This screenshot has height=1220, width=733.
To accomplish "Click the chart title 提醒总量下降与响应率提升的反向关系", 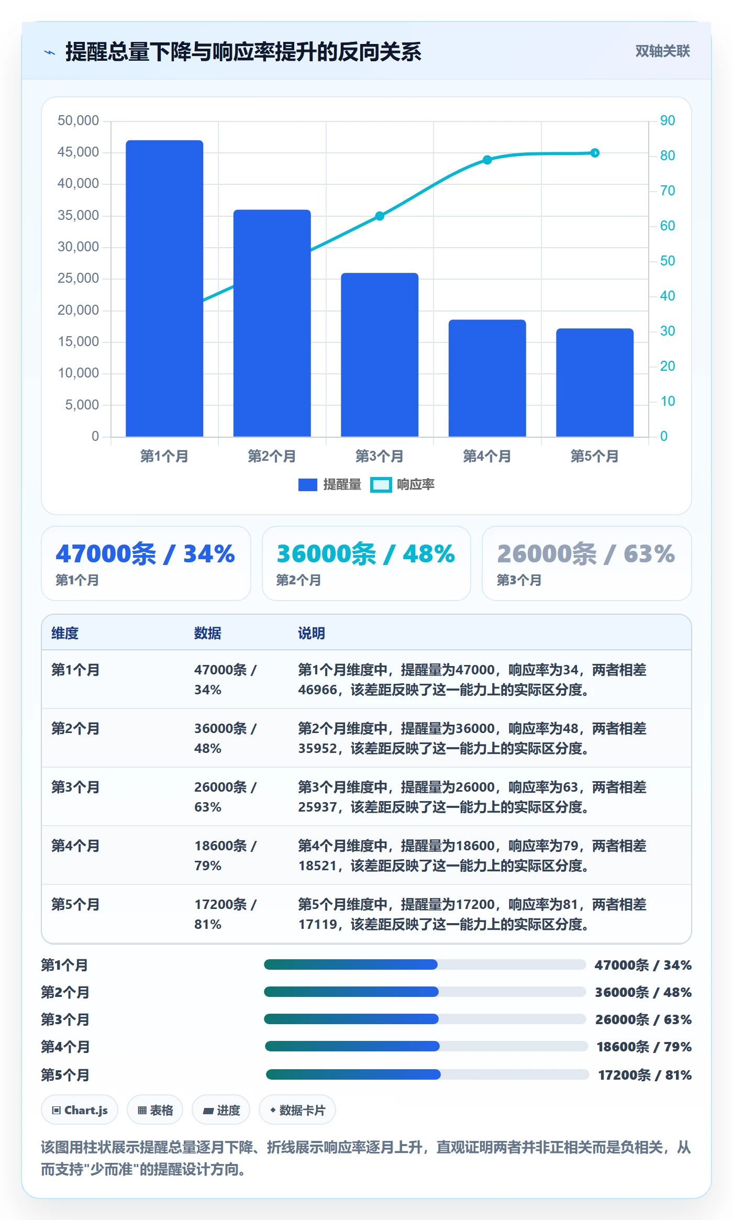I will (x=243, y=52).
